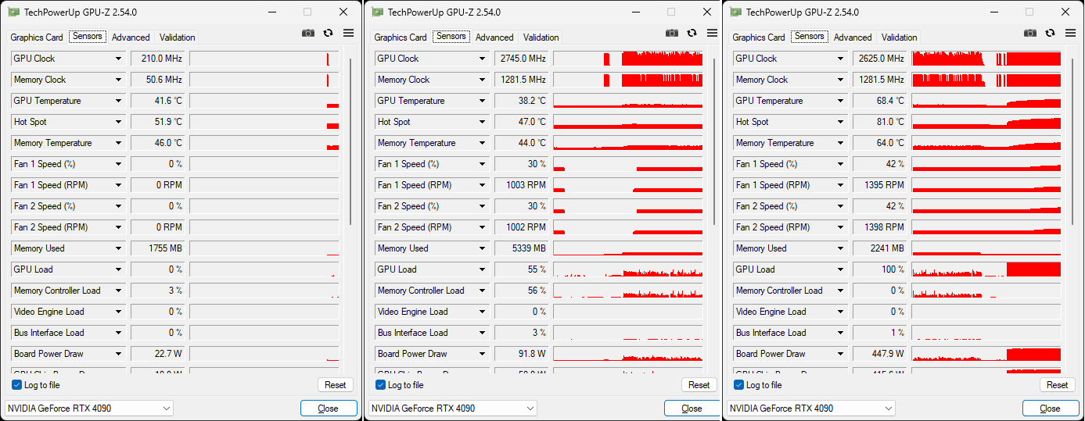Open Memory Controller Load dropdown in middle window
Image resolution: width=1085 pixels, height=421 pixels.
tap(483, 291)
